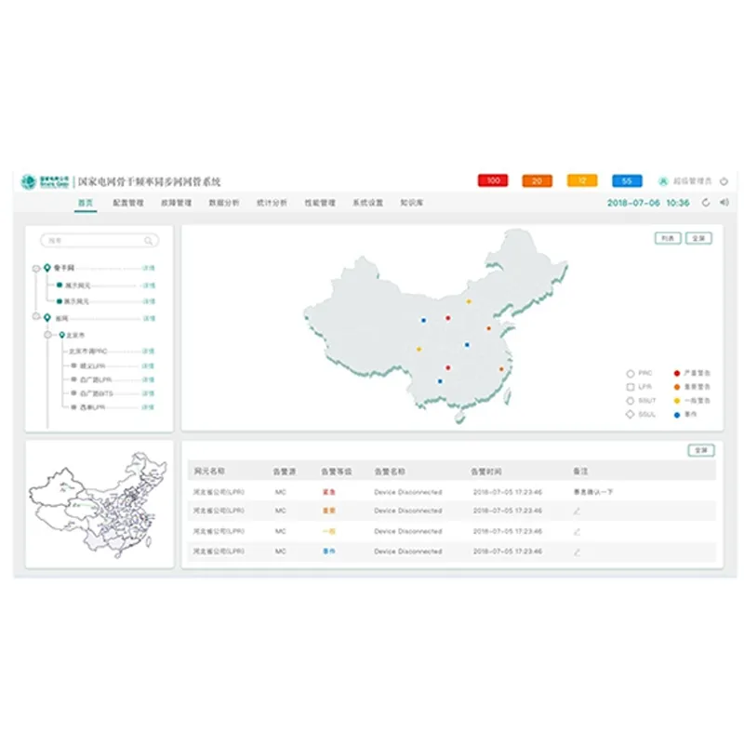The width and height of the screenshot is (744, 744).
Task: Collapse the second top-level tree node
Action: 35,319
